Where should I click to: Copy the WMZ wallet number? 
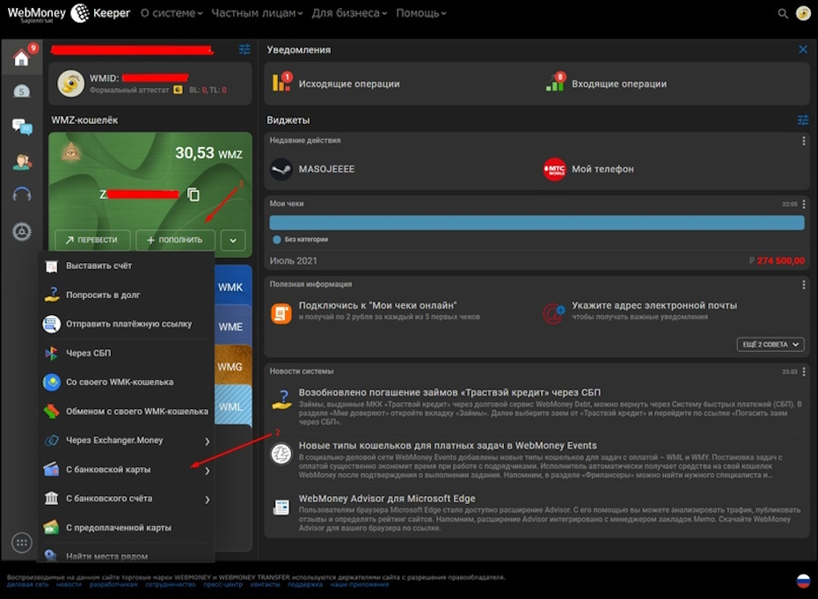193,194
